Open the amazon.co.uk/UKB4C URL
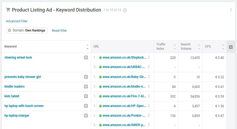This screenshot has width=237, height=129. (124, 67)
